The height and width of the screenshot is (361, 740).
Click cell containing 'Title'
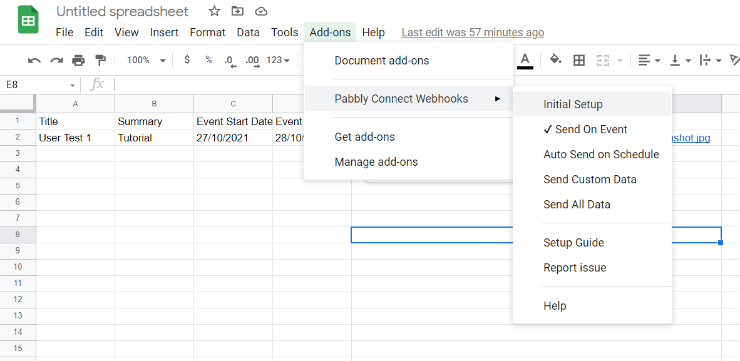76,121
